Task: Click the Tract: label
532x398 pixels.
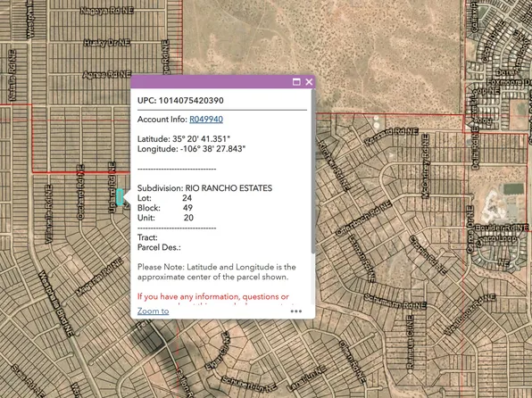Action: point(147,237)
